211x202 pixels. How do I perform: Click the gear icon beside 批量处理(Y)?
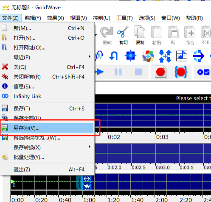coord(5,157)
